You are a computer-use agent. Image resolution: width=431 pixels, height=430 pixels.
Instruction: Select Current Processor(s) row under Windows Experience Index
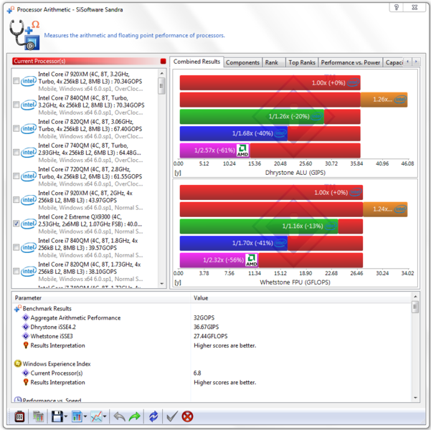(212, 373)
